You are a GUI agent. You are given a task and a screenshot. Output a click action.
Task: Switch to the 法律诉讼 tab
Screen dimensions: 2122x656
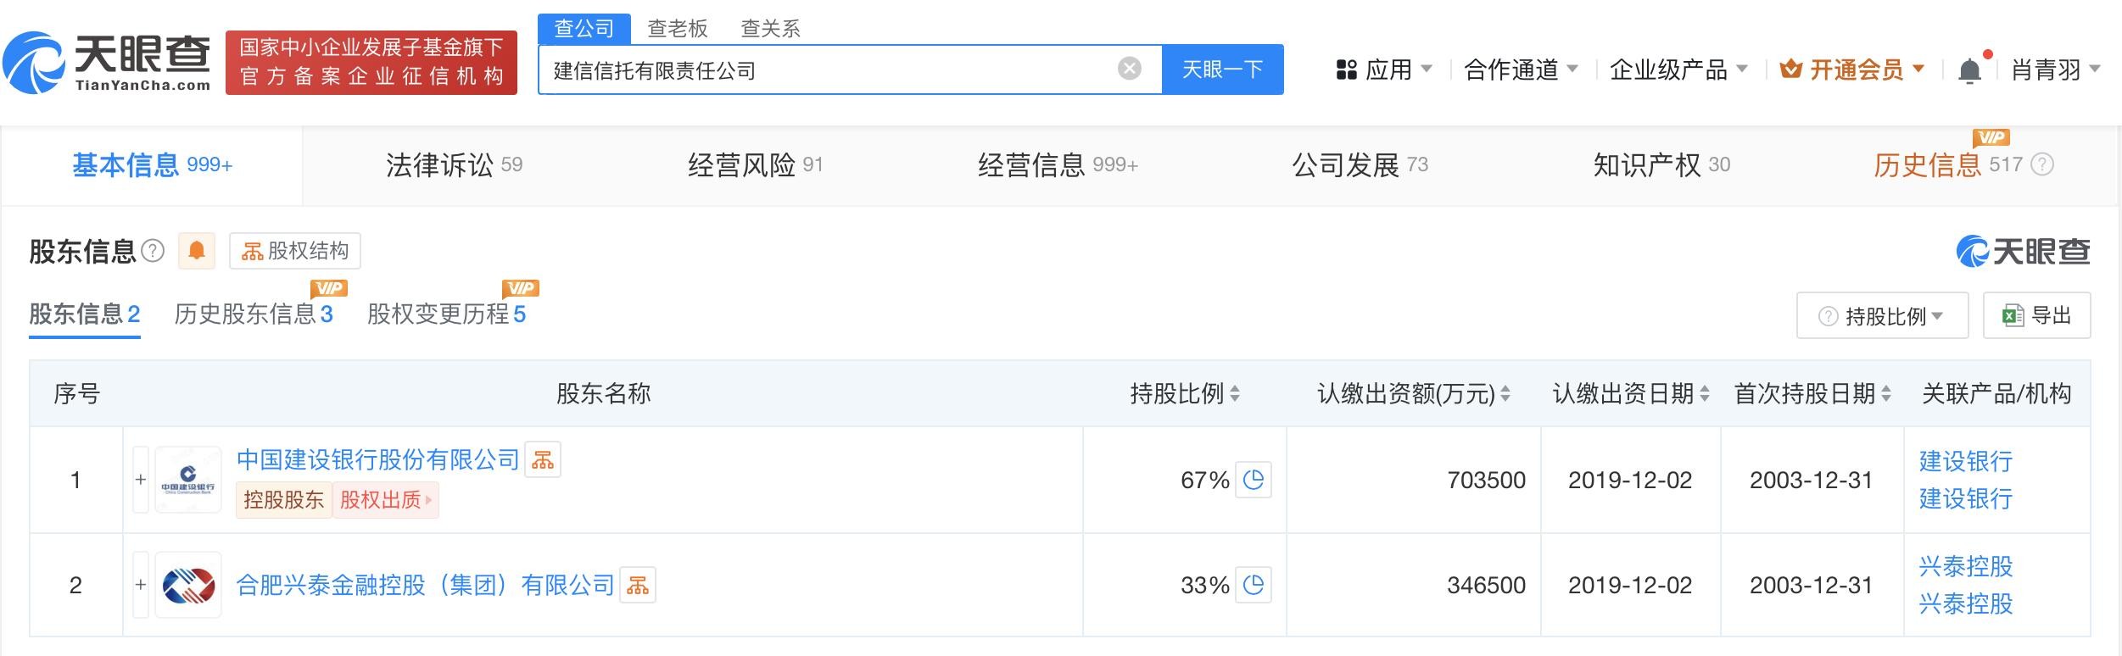(454, 165)
